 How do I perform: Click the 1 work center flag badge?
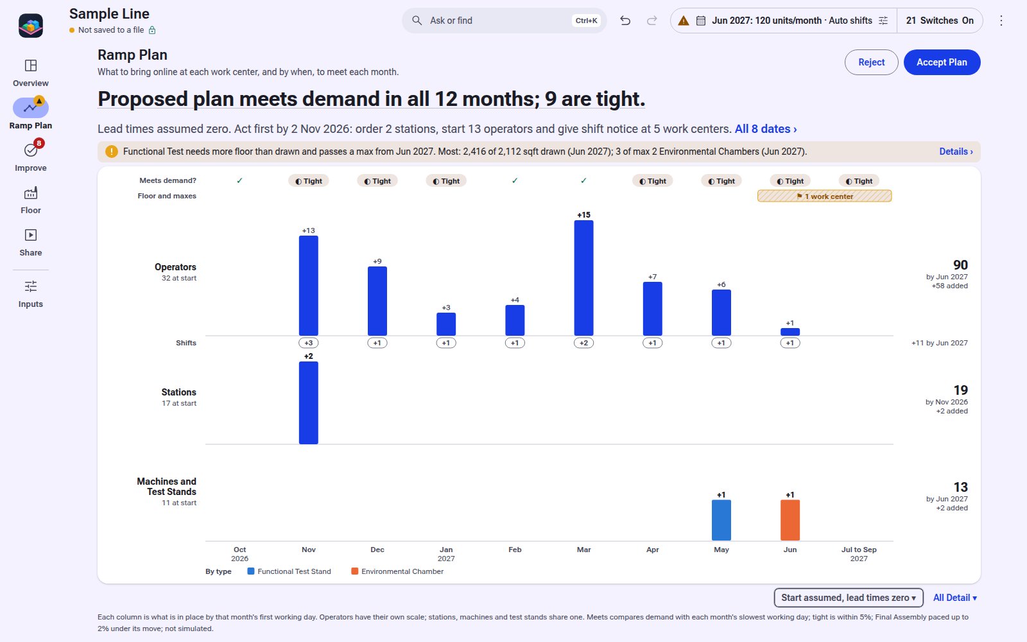click(824, 196)
